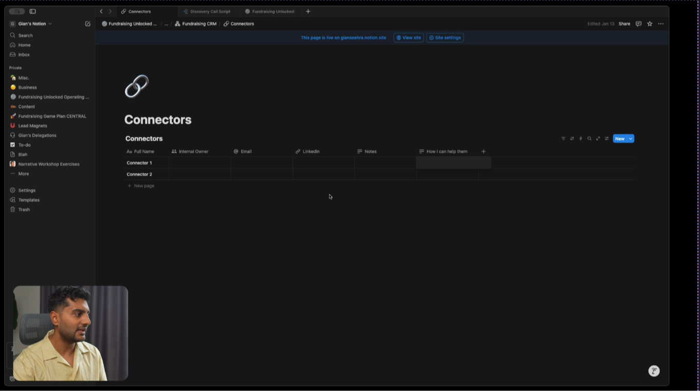Search the Connectors database with the magnifier icon

click(x=590, y=139)
